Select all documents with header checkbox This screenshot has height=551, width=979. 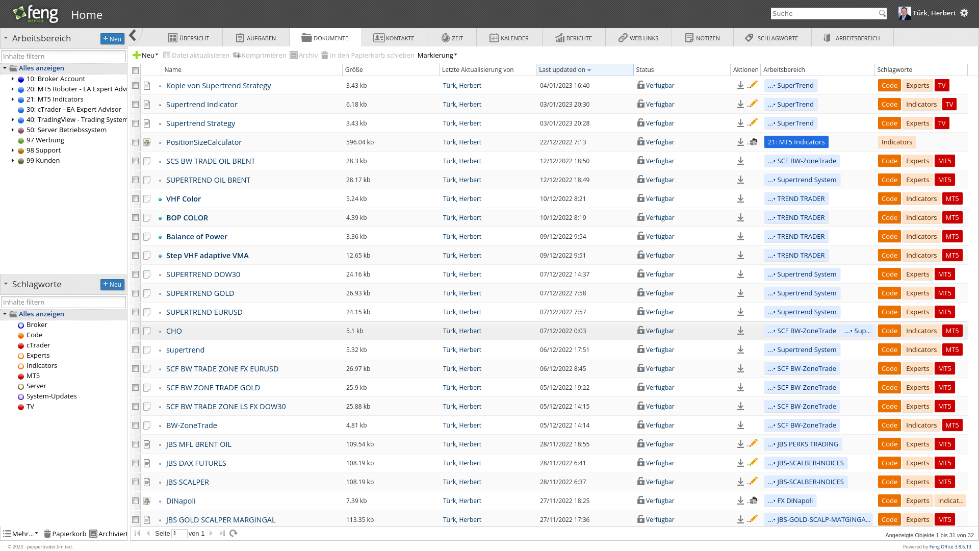click(x=136, y=70)
